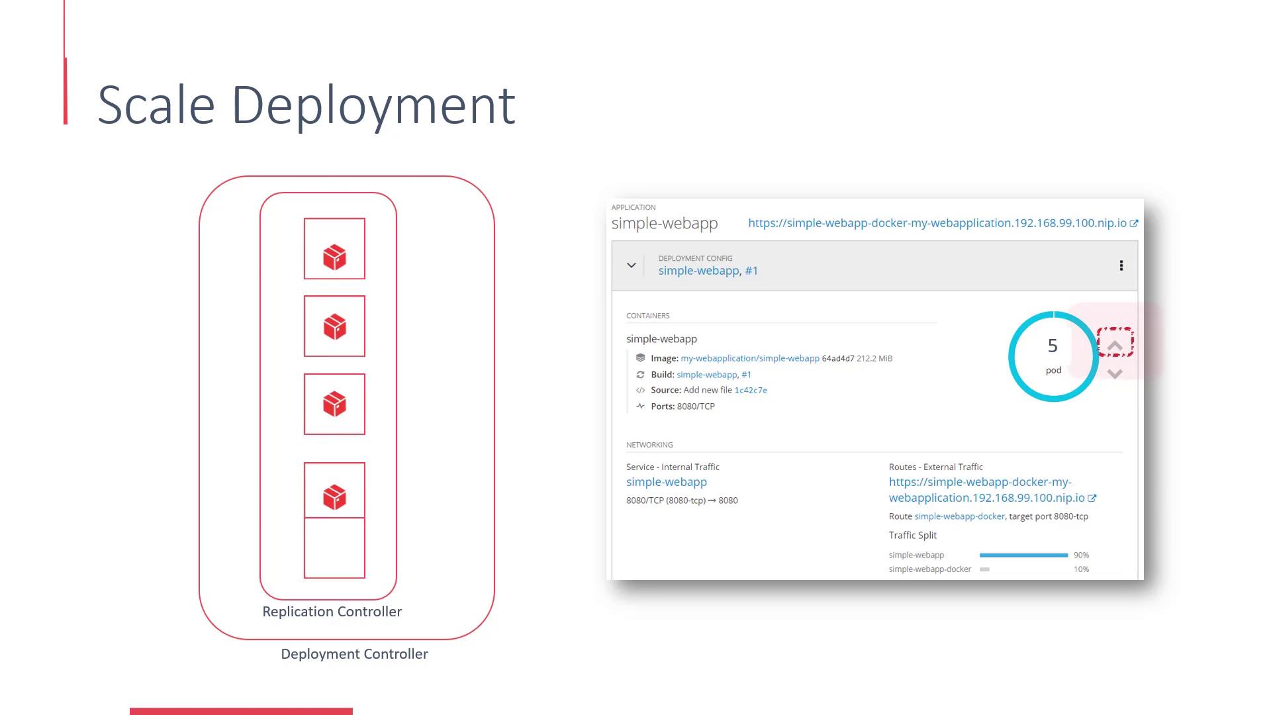The width and height of the screenshot is (1271, 715).
Task: Click the scale down pod arrow
Action: pyautogui.click(x=1115, y=374)
